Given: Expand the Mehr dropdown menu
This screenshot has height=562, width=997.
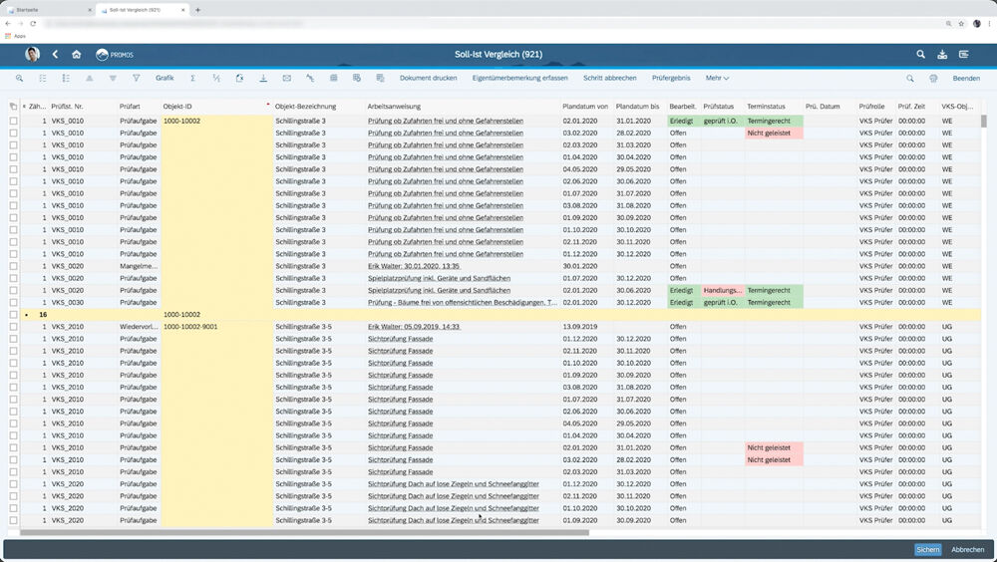Looking at the screenshot, I should pos(717,78).
